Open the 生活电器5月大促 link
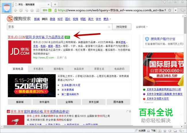The image size is (187, 133). [71, 85]
